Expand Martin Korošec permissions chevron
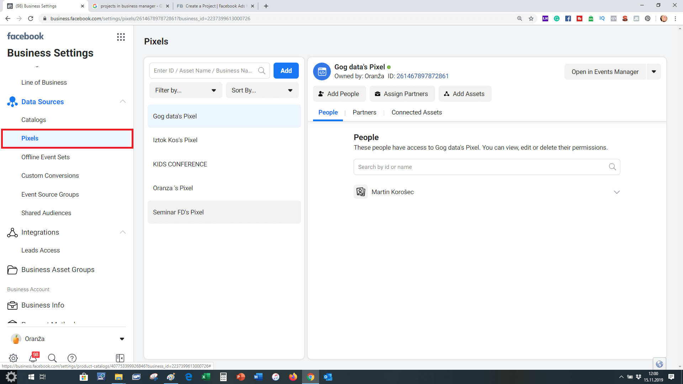Viewport: 683px width, 384px height. (616, 192)
